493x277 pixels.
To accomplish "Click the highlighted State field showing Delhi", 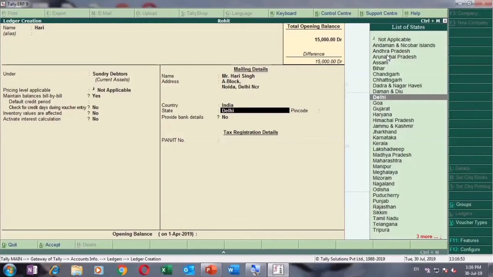I will 255,110.
